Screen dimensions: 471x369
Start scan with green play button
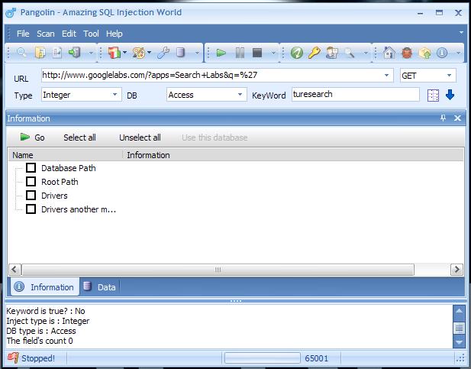pyautogui.click(x=221, y=53)
